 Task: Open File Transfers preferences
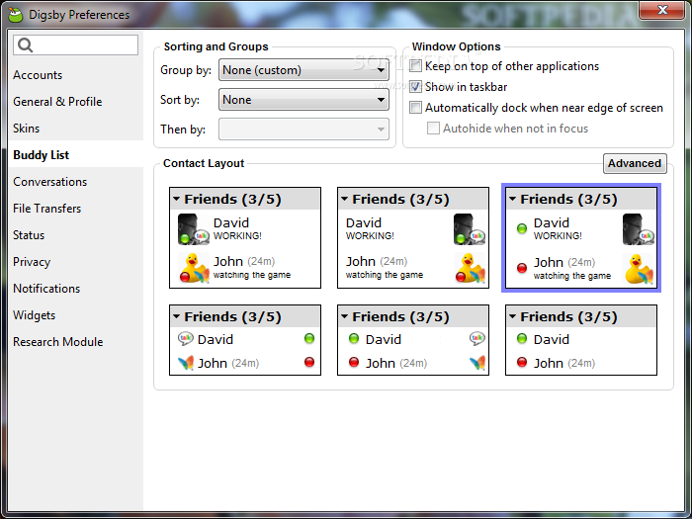(75, 209)
